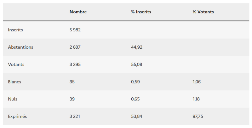This screenshot has width=252, height=128.
Task: Select the 53,84 Exprimés percentage cell
Action: 137,116
